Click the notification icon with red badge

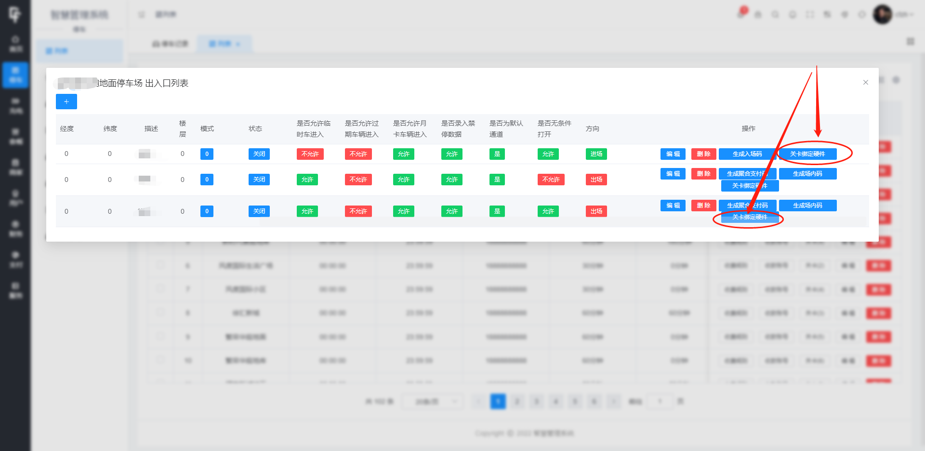[x=741, y=14]
